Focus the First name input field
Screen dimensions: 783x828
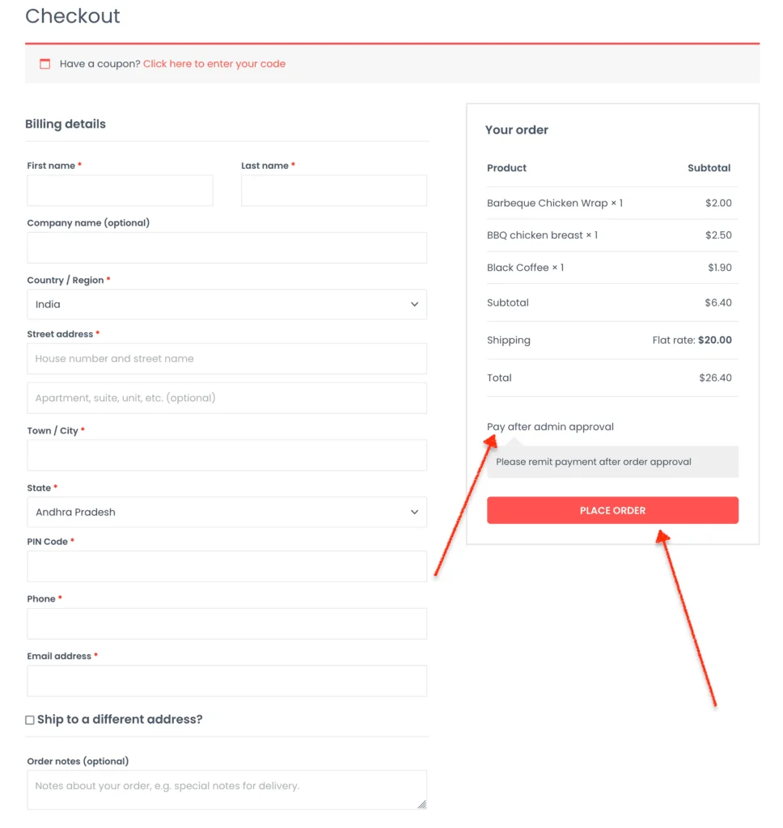[x=120, y=191]
